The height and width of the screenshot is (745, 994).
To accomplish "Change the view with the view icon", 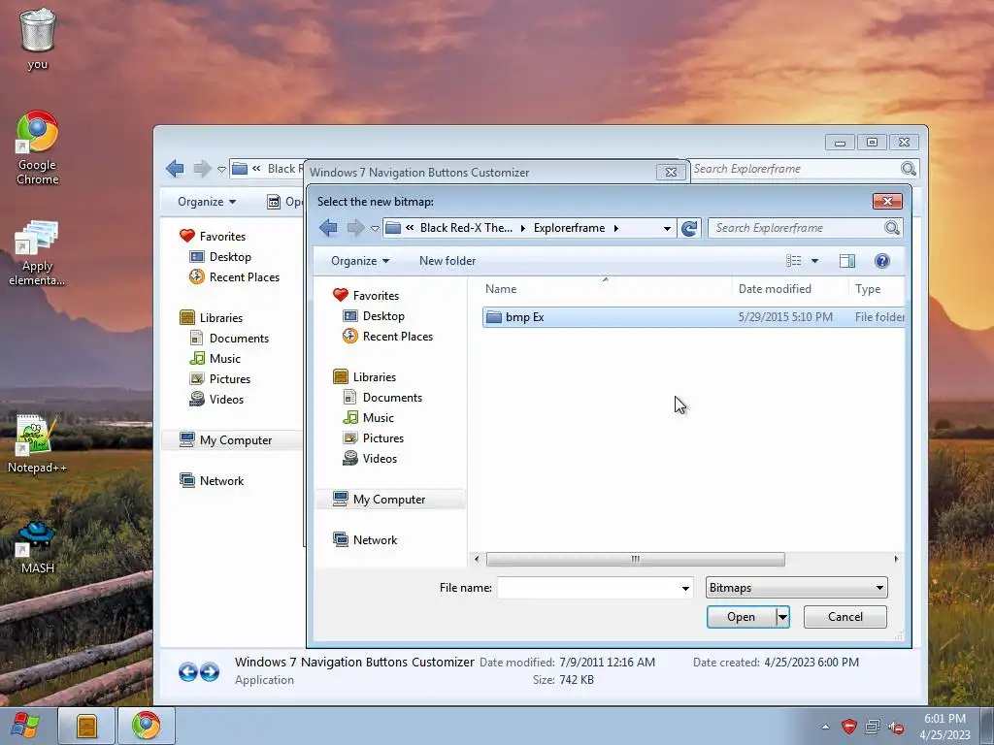I will (x=794, y=260).
